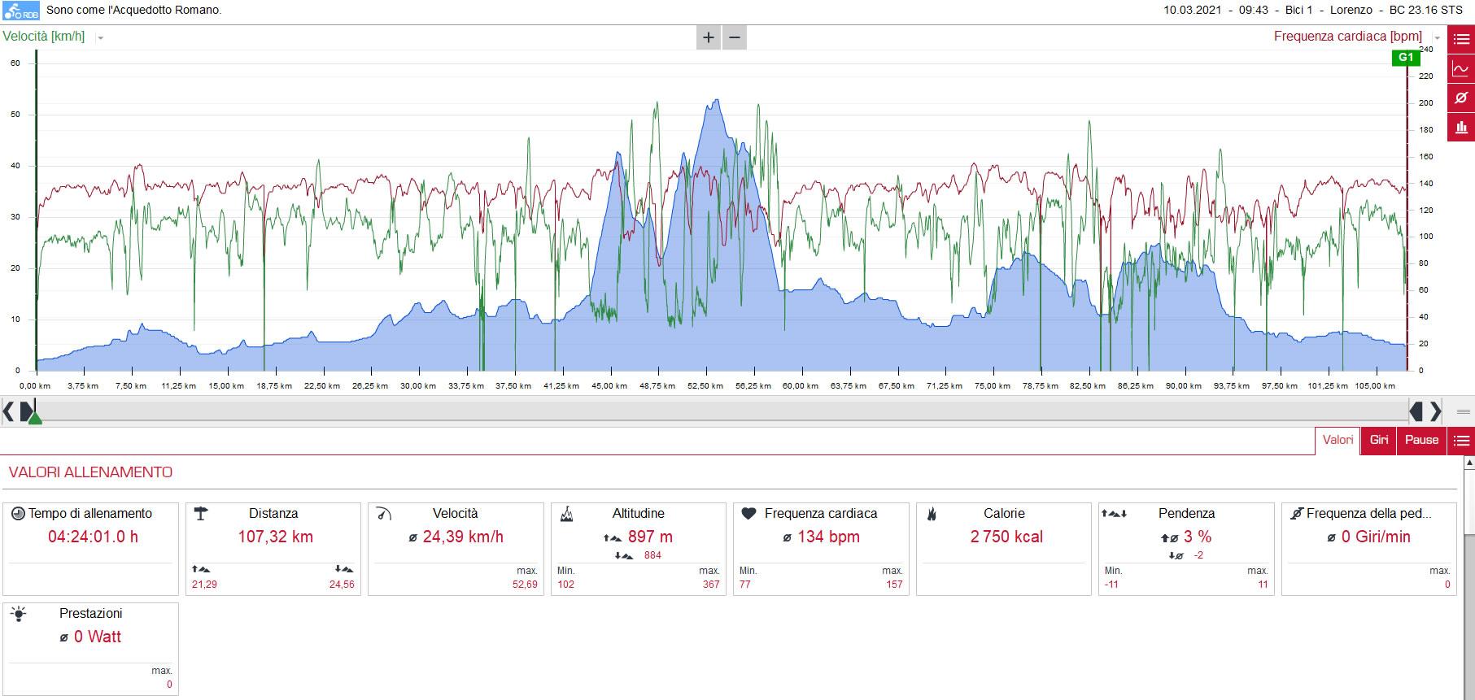Select the line curve chart icon
This screenshot has height=700, width=1475.
[x=1461, y=69]
